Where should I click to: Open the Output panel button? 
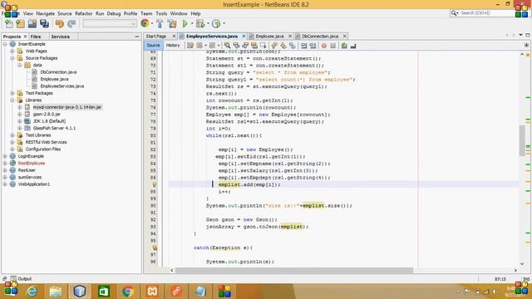click(21, 279)
